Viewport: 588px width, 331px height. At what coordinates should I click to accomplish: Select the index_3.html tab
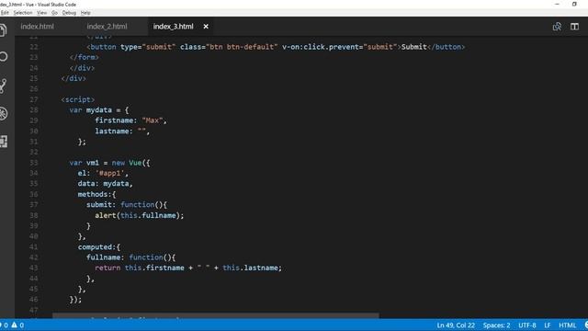click(x=174, y=27)
